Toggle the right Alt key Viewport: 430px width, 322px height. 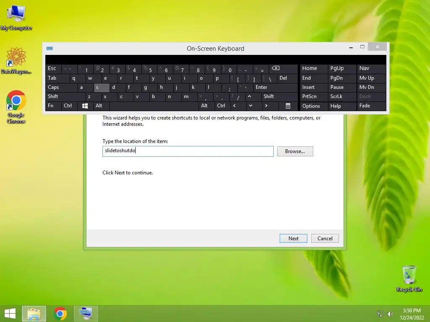coord(206,106)
